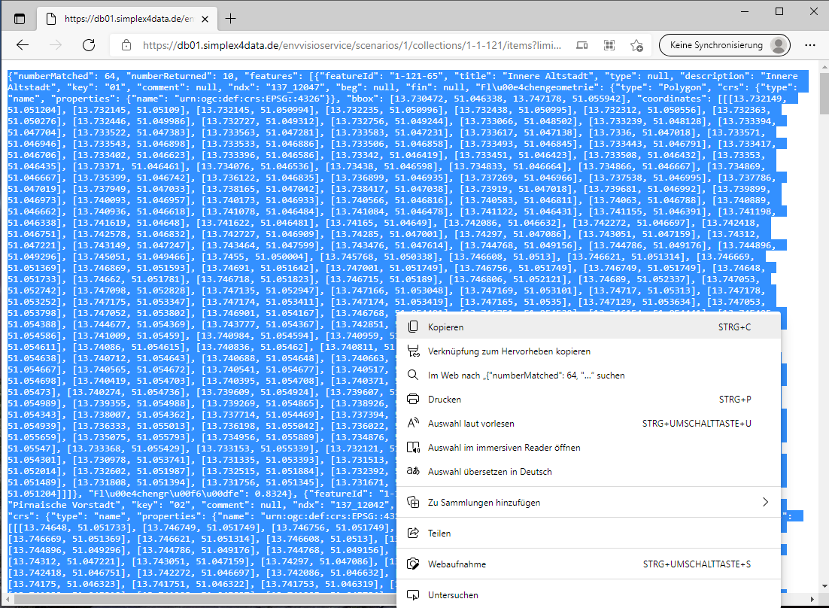Click the browser back arrow
Screen dimensions: 829x608
click(x=23, y=45)
